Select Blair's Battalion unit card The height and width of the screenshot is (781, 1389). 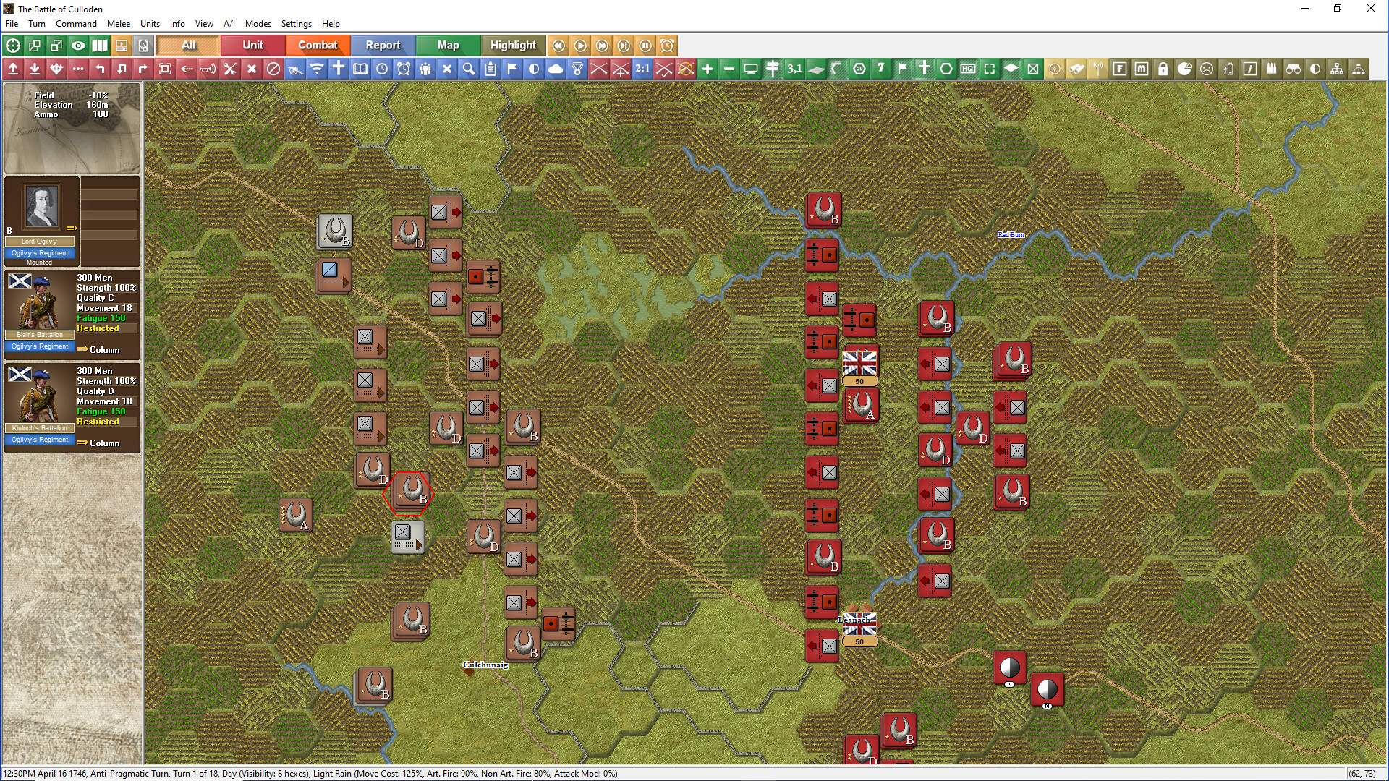point(72,315)
